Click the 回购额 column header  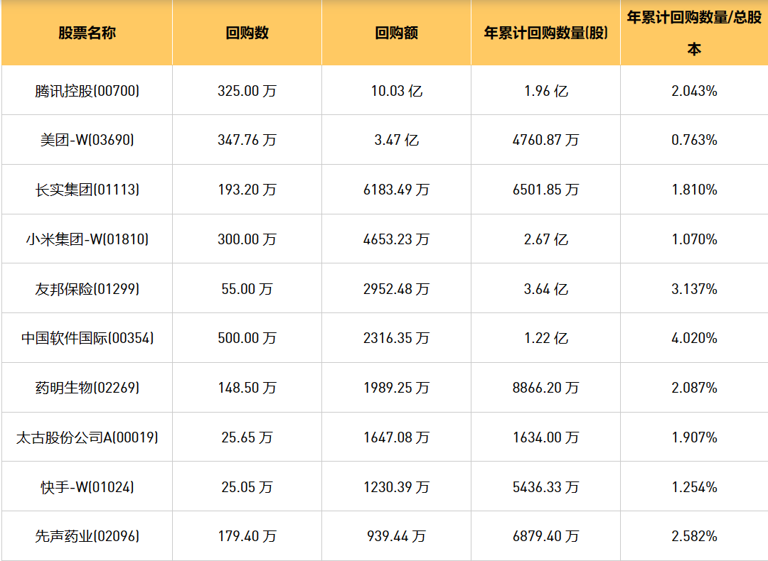396,33
